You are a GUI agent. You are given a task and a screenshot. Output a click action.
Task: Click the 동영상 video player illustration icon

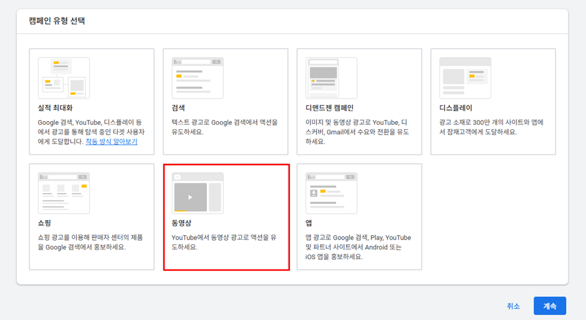tap(198, 193)
